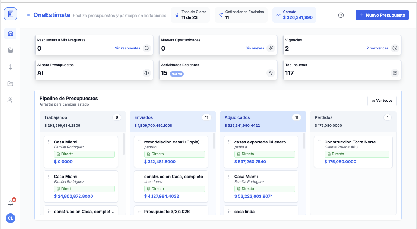Click the brain icon on AI para Presupuestos

(146, 73)
